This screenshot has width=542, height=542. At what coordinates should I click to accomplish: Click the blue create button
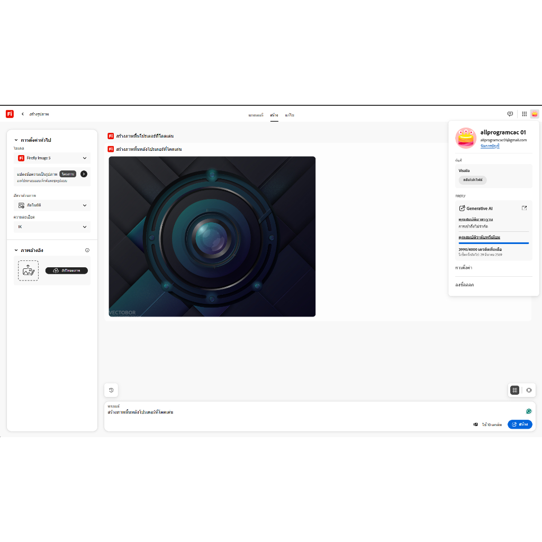point(520,424)
